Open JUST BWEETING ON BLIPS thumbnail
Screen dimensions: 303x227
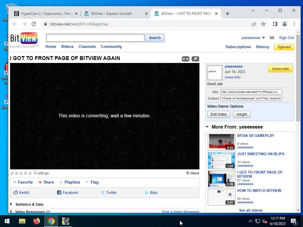(221, 160)
